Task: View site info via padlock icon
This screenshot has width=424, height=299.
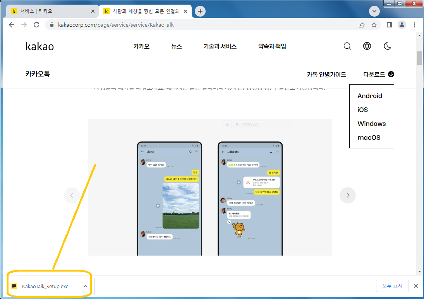Action: tap(52, 25)
